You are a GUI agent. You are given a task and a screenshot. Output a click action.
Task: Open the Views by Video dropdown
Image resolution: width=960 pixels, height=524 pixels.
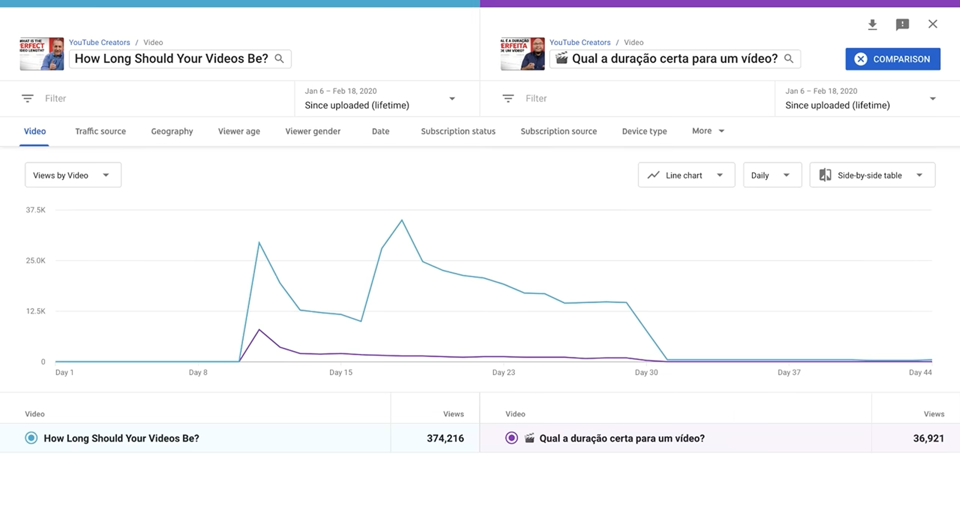tap(73, 175)
